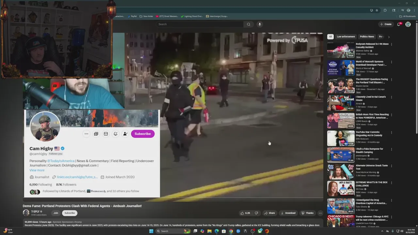Like the video with thumbs up
This screenshot has width=418, height=235.
point(245,213)
